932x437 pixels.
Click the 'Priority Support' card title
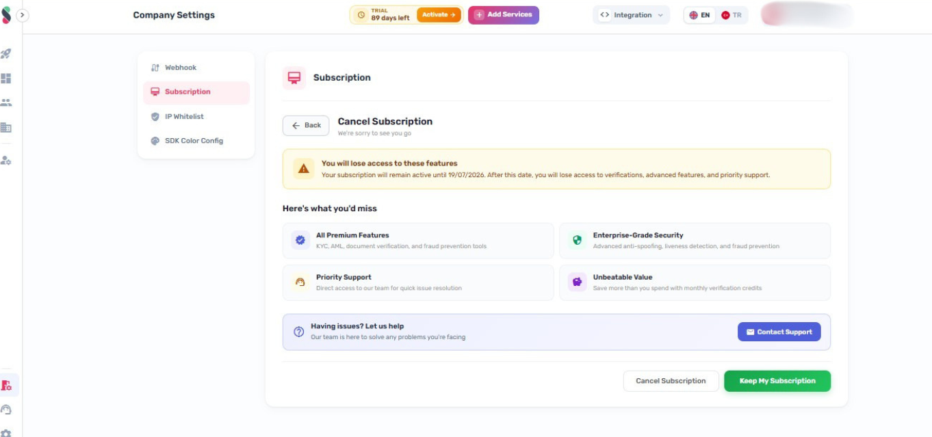click(x=344, y=277)
